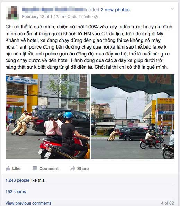The height and width of the screenshot is (206, 180).
Task: Click the Comment text button
Action: pyautogui.click(x=49, y=169)
